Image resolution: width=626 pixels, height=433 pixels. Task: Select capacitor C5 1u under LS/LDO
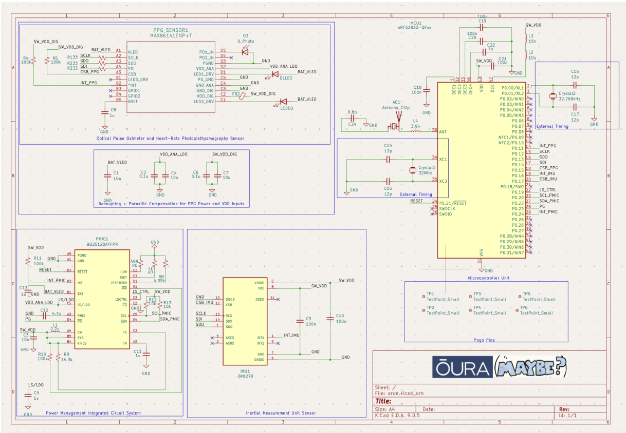point(28,395)
